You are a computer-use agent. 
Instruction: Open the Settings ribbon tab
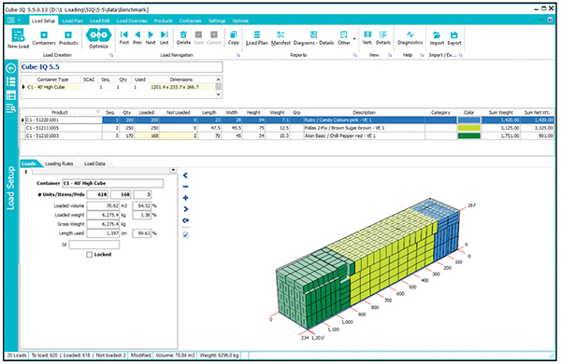tap(217, 21)
